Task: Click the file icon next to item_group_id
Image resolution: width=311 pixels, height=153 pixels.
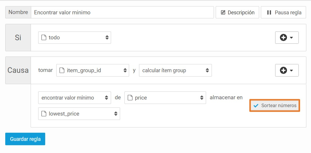Action: (x=62, y=70)
